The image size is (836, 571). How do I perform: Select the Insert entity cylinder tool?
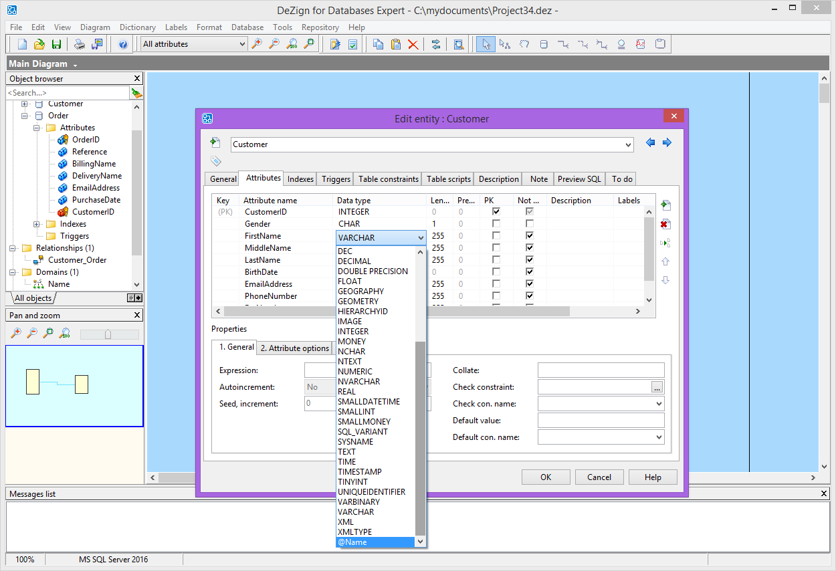point(543,45)
